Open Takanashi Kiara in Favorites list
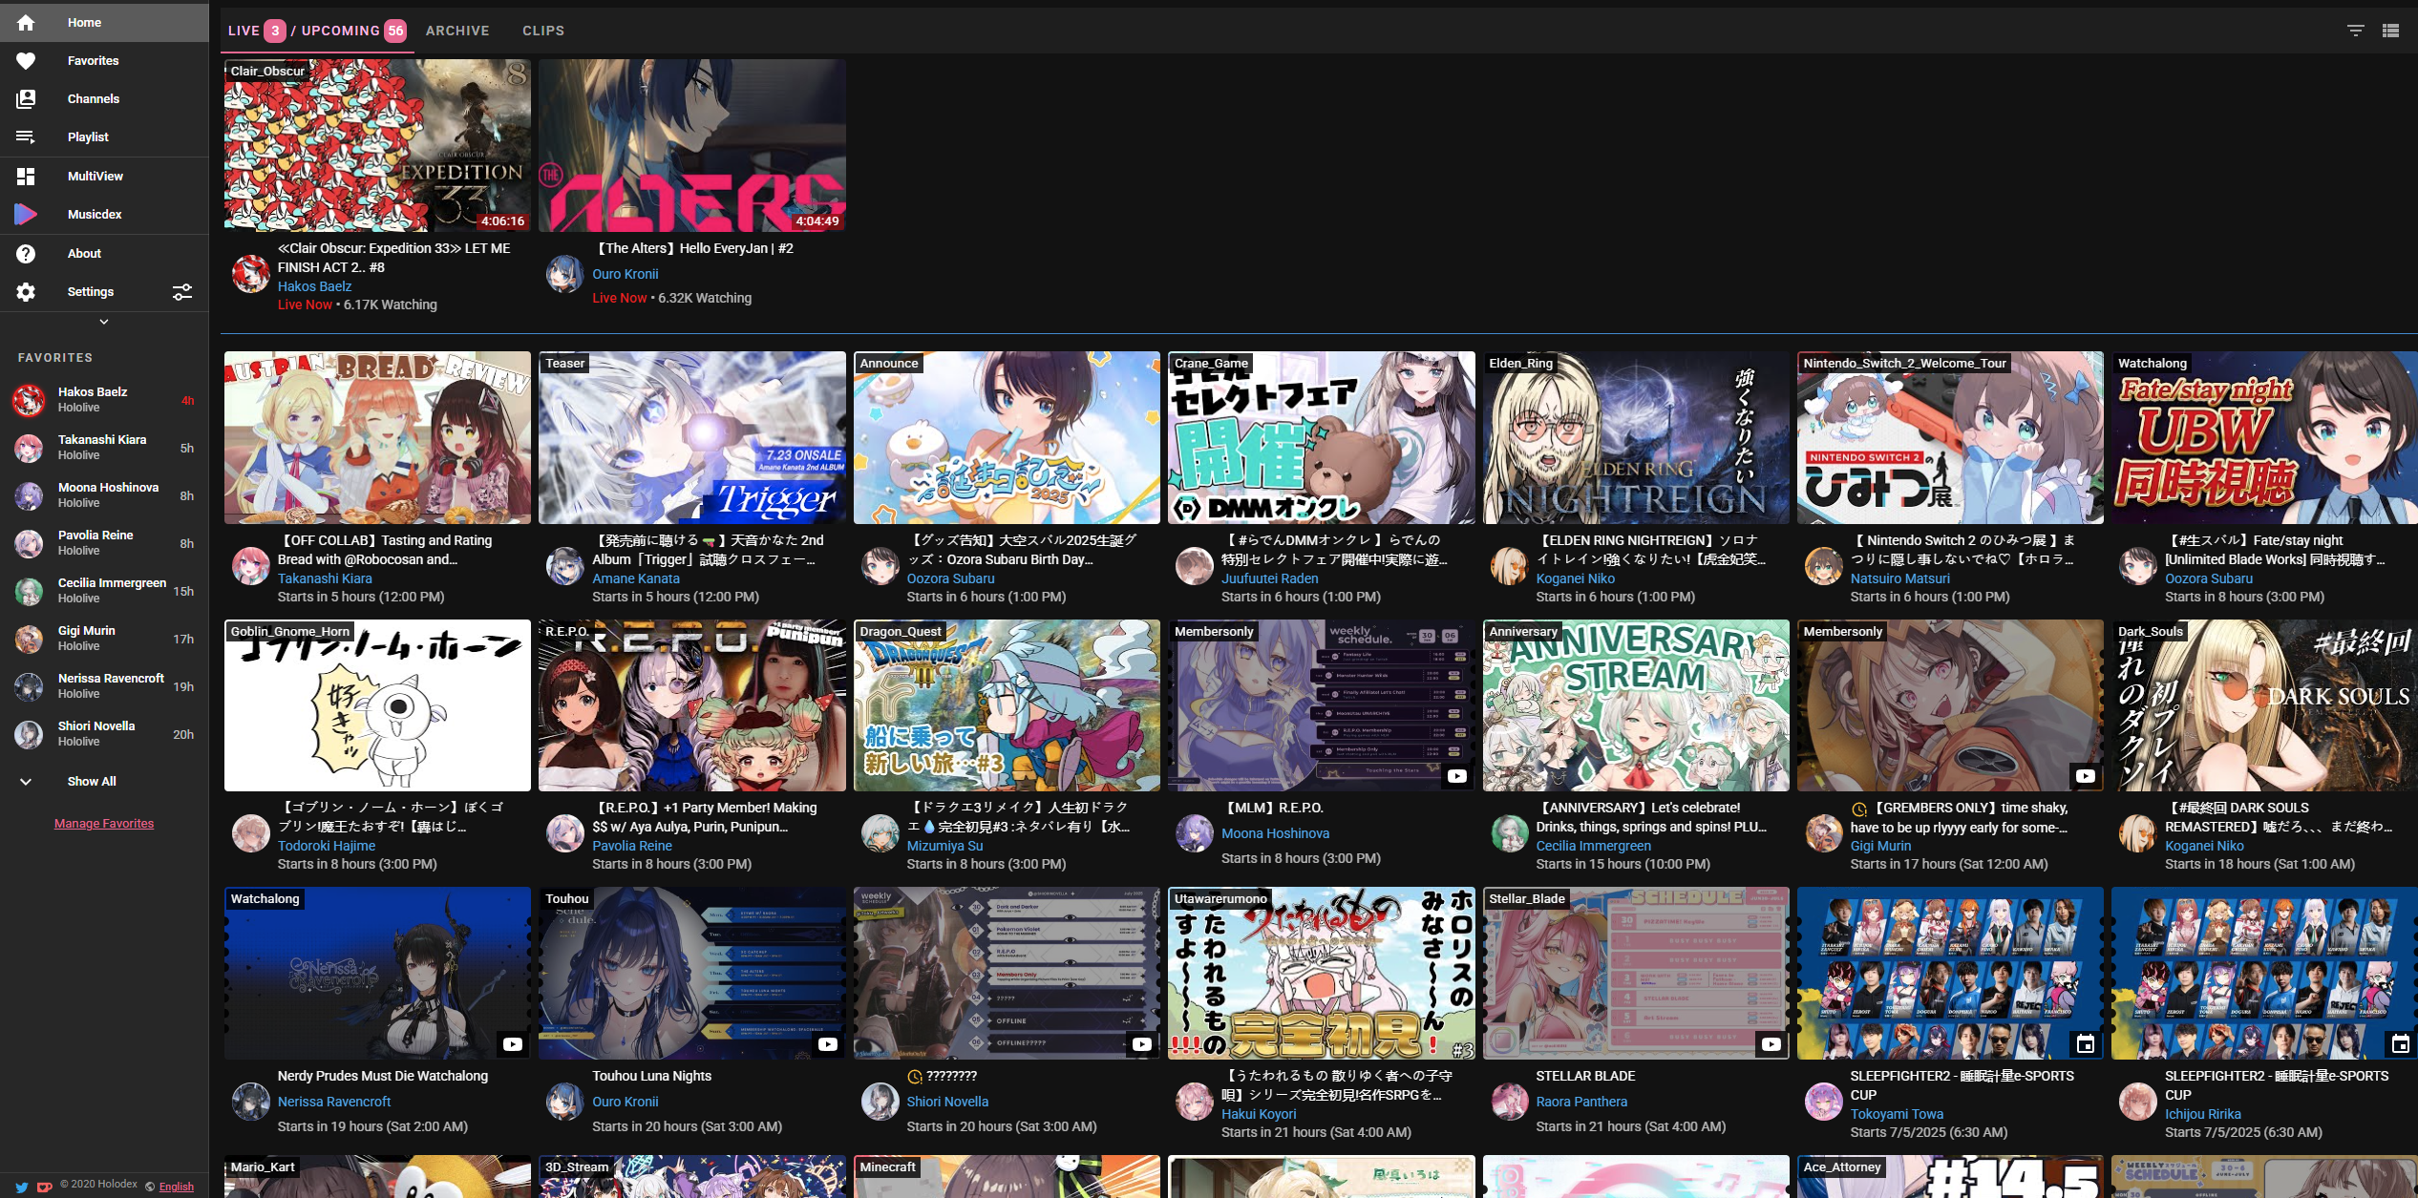2418x1198 pixels. [x=104, y=448]
